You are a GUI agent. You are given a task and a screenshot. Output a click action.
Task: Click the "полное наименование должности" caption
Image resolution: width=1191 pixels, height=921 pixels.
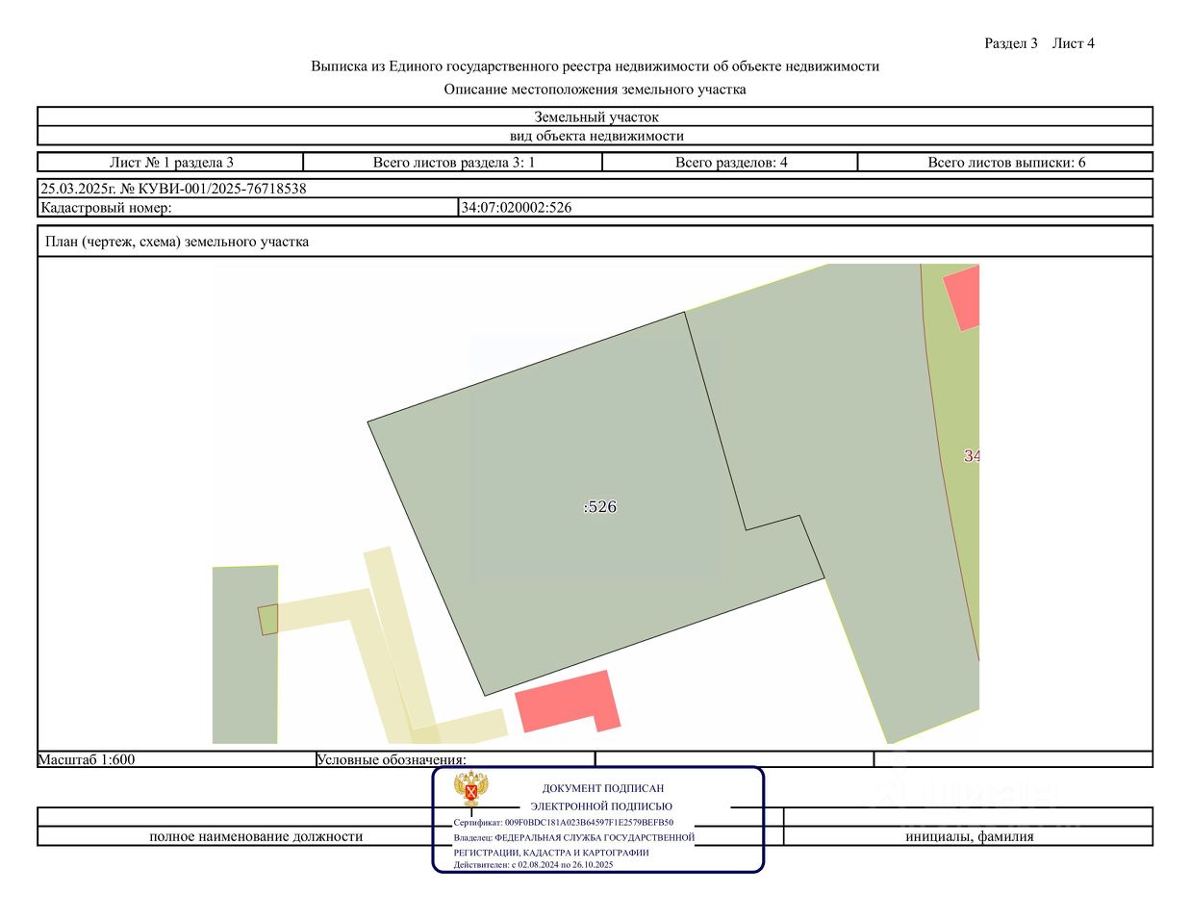point(256,836)
